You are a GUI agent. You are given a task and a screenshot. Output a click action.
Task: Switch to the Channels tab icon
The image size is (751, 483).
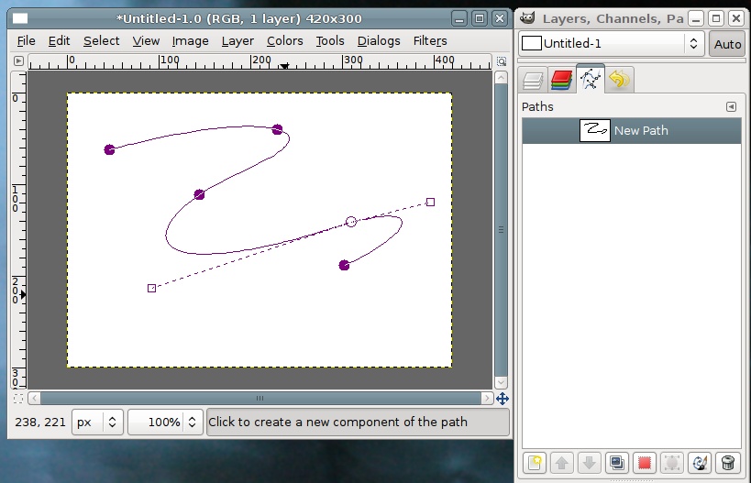pyautogui.click(x=561, y=80)
